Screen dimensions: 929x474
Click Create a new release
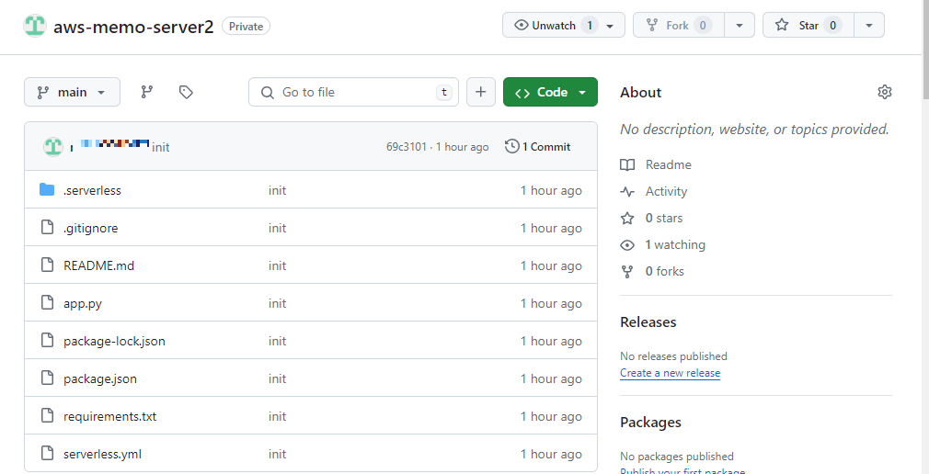(671, 373)
